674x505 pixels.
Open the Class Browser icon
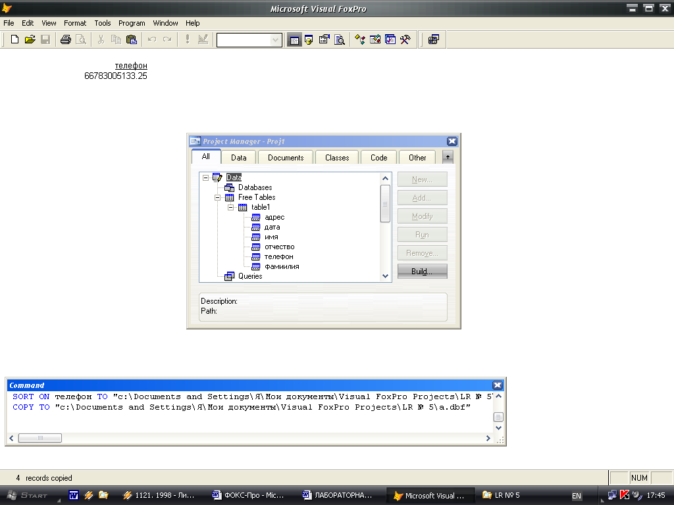(360, 40)
